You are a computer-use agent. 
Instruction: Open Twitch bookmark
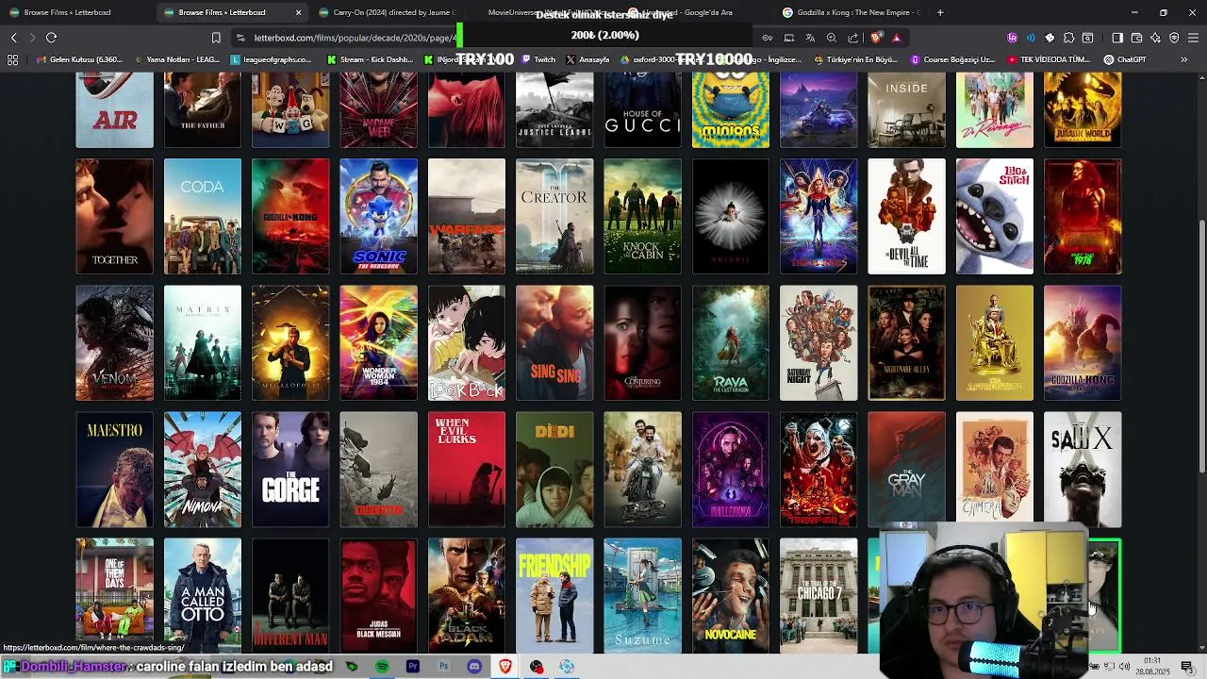pyautogui.click(x=537, y=59)
